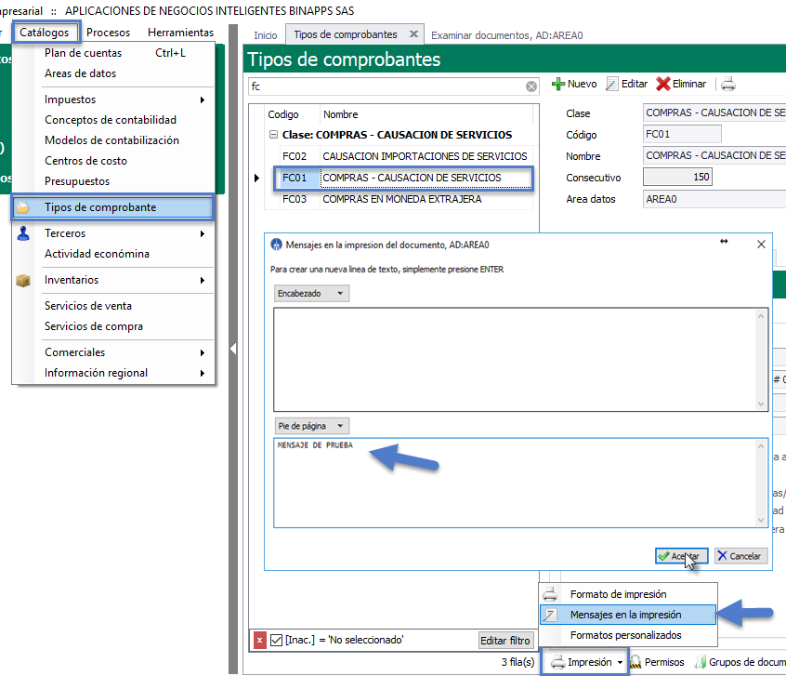Click the box icon beside Inventarios
This screenshot has height=676, width=786.
click(x=23, y=280)
